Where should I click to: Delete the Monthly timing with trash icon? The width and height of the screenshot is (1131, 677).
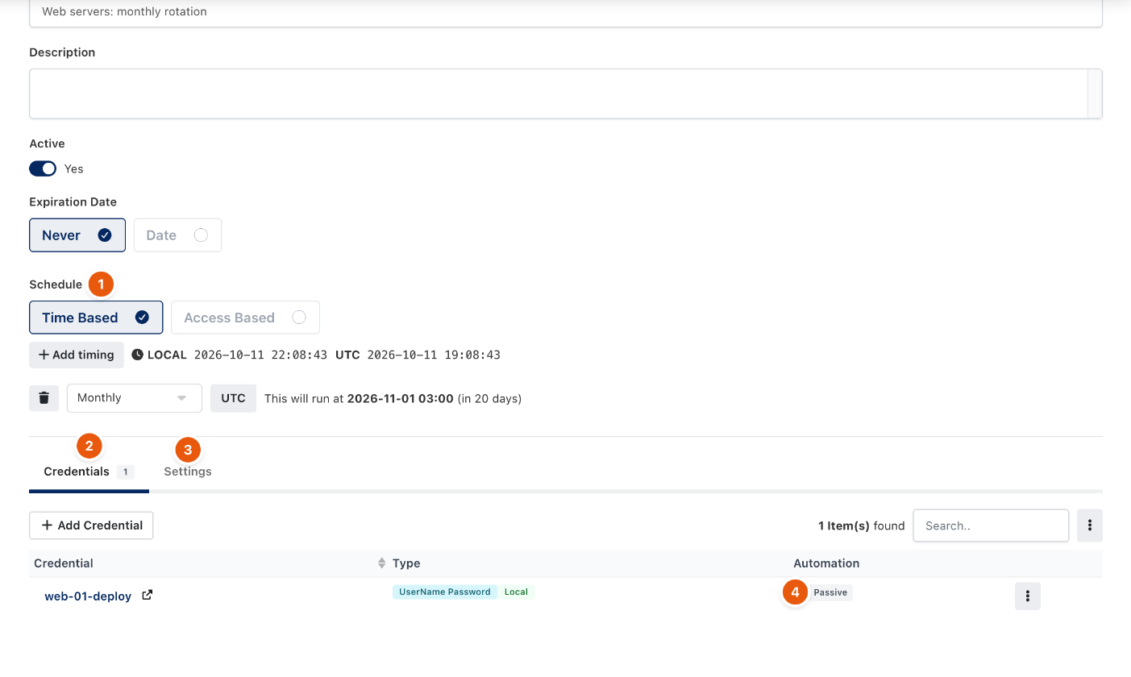(44, 398)
